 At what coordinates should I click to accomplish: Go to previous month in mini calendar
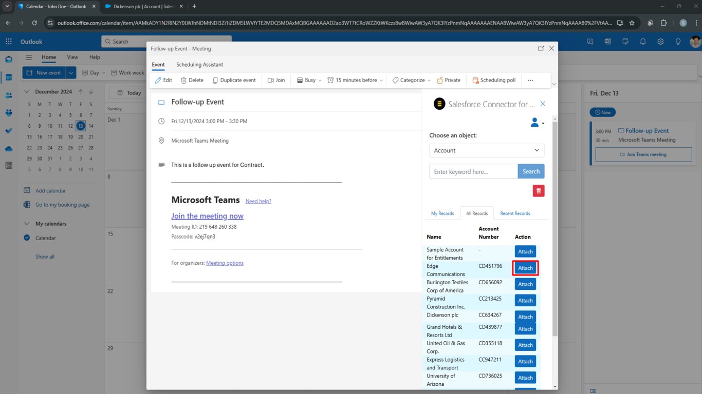(x=81, y=92)
